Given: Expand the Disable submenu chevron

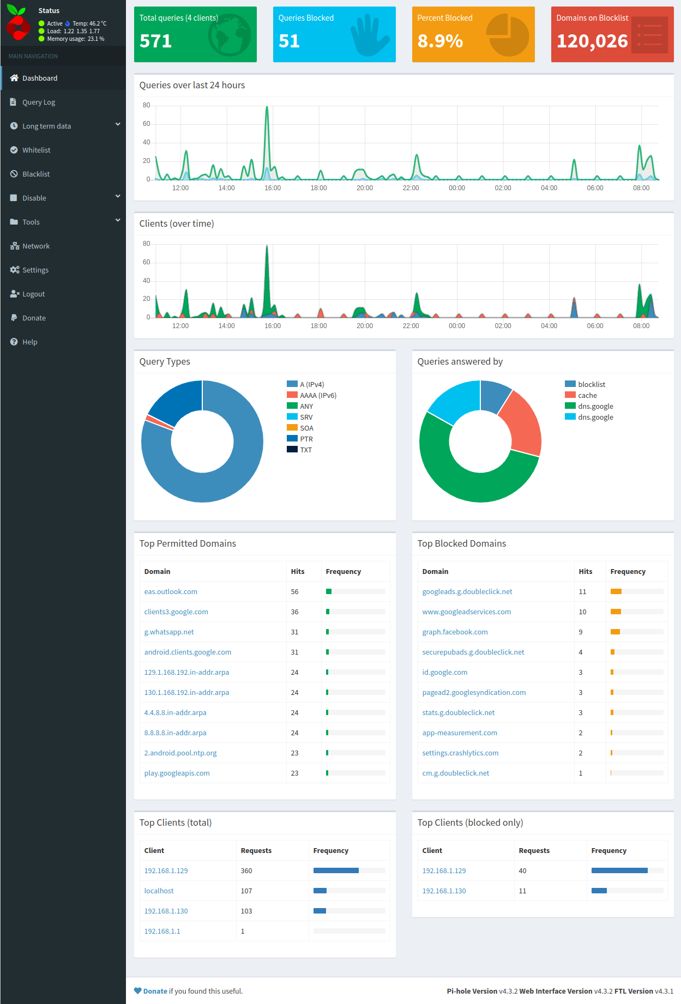Looking at the screenshot, I should coord(118,197).
